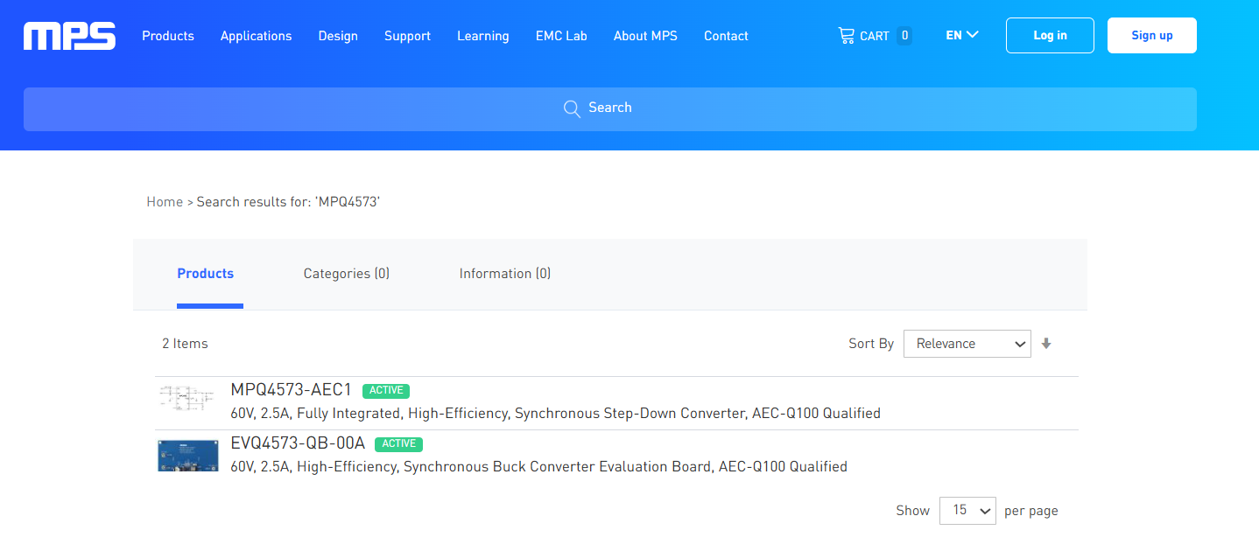The width and height of the screenshot is (1259, 558).
Task: Click the 60V Step-Down Converter description
Action: click(x=555, y=414)
